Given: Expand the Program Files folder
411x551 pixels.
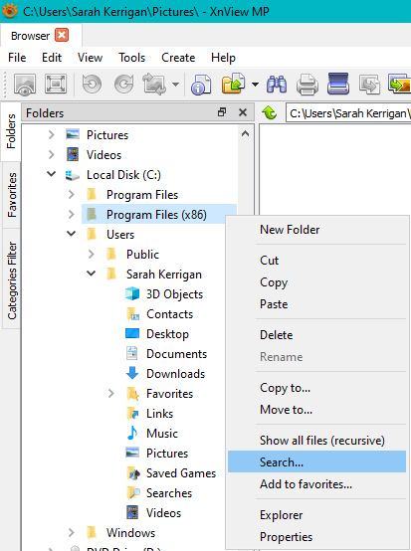Looking at the screenshot, I should [72, 194].
